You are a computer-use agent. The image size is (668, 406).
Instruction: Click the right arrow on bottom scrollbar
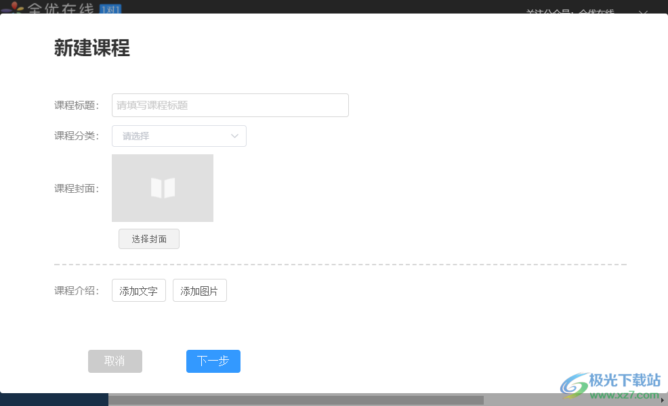tap(662, 401)
